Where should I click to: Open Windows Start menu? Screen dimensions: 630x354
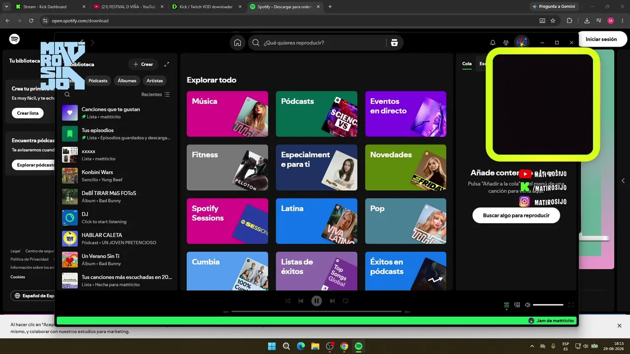pyautogui.click(x=272, y=346)
